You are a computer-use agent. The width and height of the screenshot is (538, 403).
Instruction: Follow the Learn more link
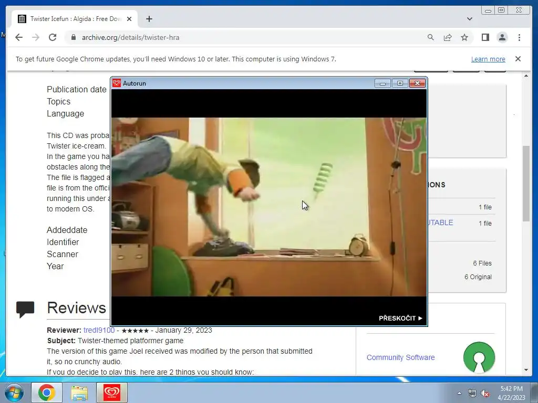pyautogui.click(x=488, y=59)
